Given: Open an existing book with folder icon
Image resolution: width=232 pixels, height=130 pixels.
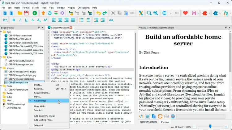Looking at the screenshot, I should point(20,13).
